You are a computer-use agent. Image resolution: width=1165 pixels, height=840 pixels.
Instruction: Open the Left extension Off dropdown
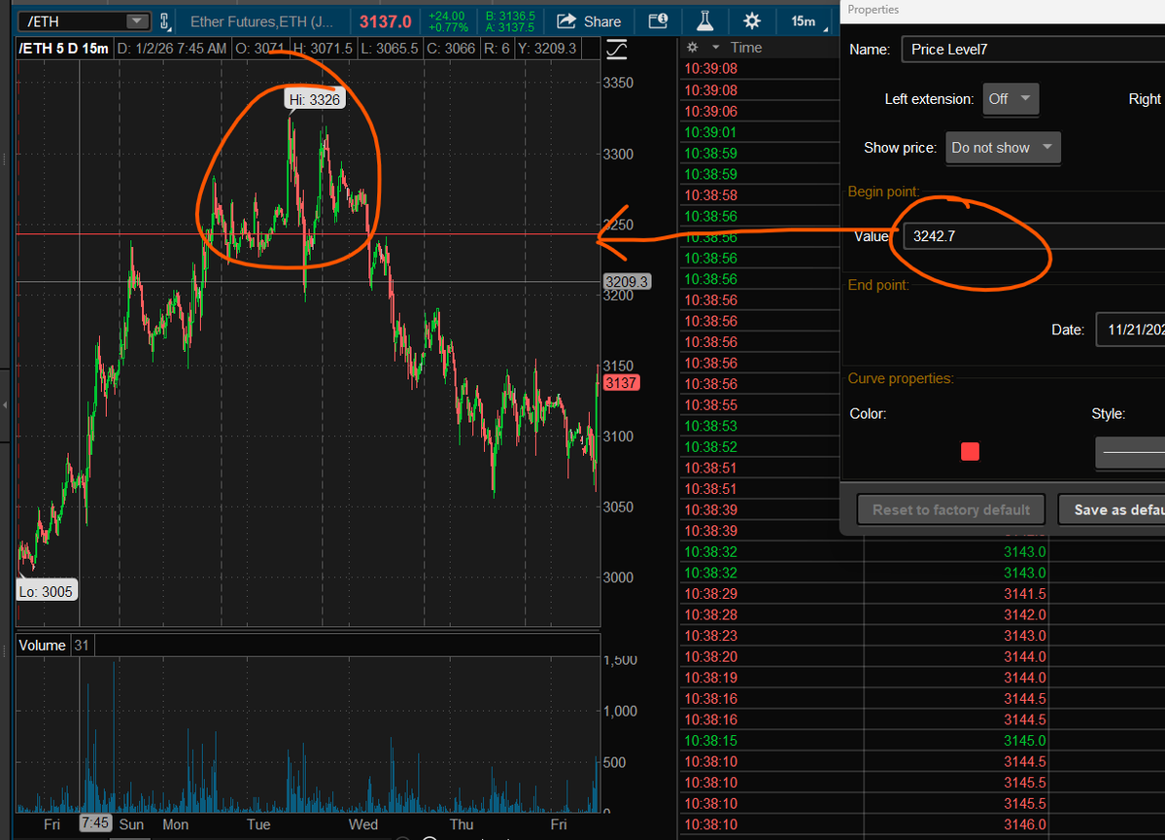click(1011, 99)
